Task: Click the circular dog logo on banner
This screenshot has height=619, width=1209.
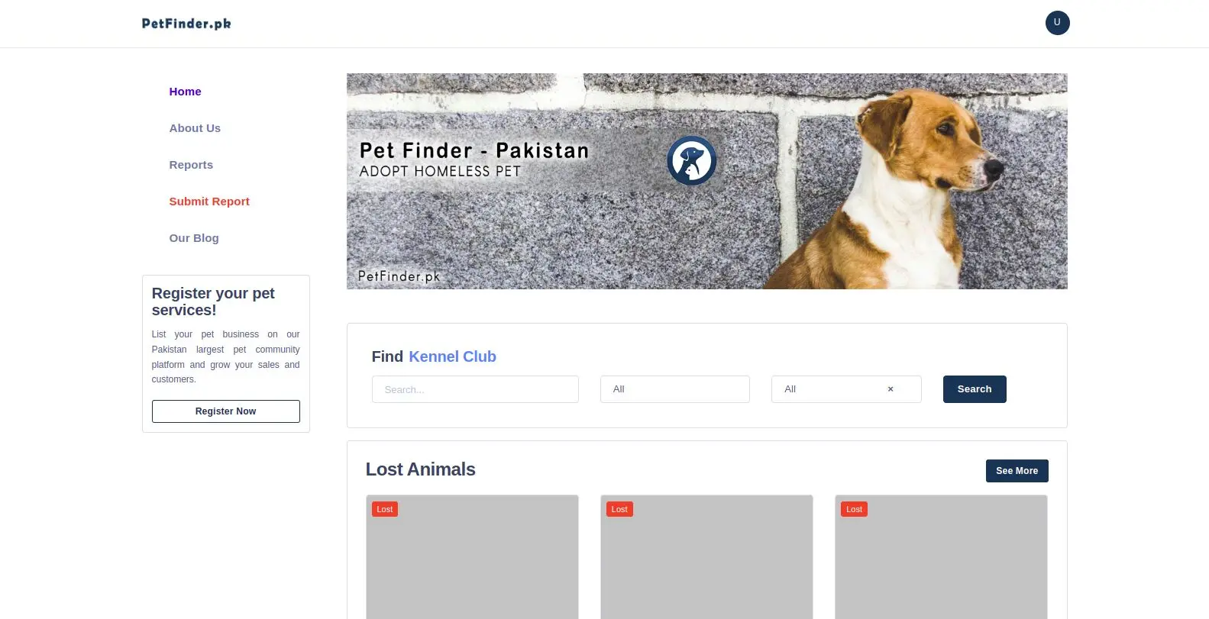Action: (x=691, y=161)
